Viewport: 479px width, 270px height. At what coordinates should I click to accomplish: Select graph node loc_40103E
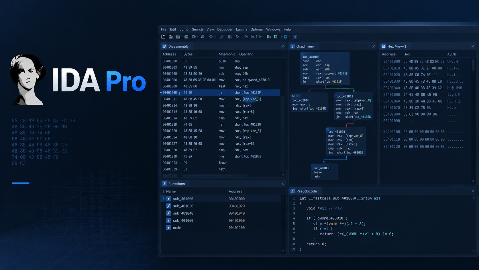point(325,172)
